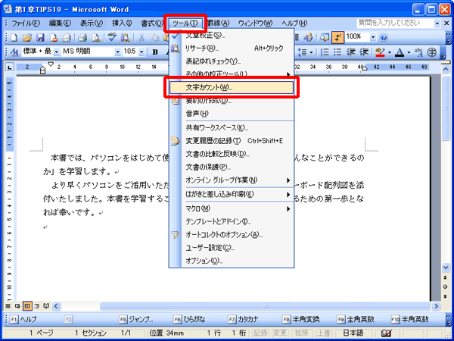454x341 pixels.
Task: Select 文字カウント(W) menu entry
Action: (x=232, y=88)
